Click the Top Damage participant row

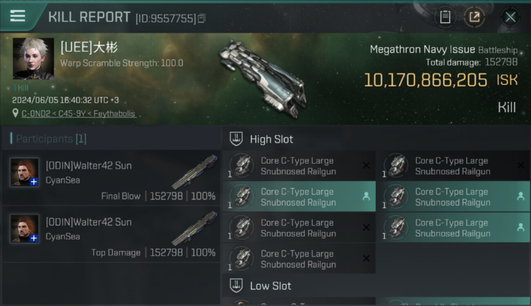click(111, 234)
